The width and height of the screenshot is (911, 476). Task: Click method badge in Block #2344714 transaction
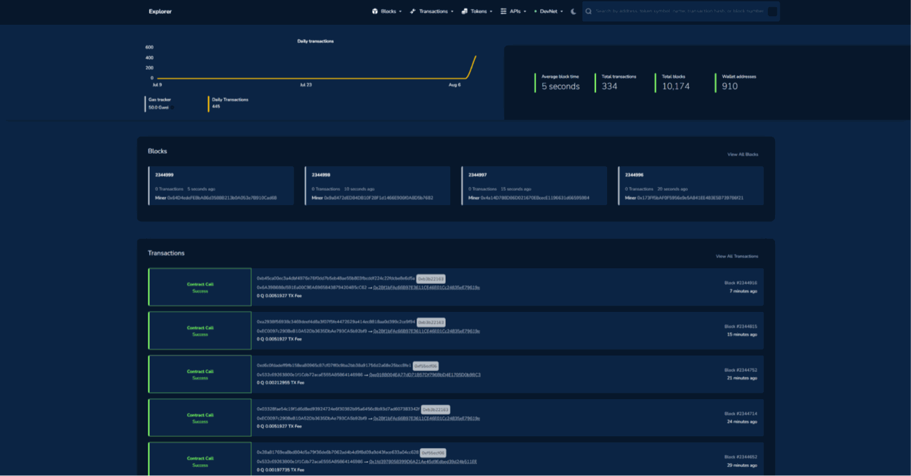click(x=435, y=410)
